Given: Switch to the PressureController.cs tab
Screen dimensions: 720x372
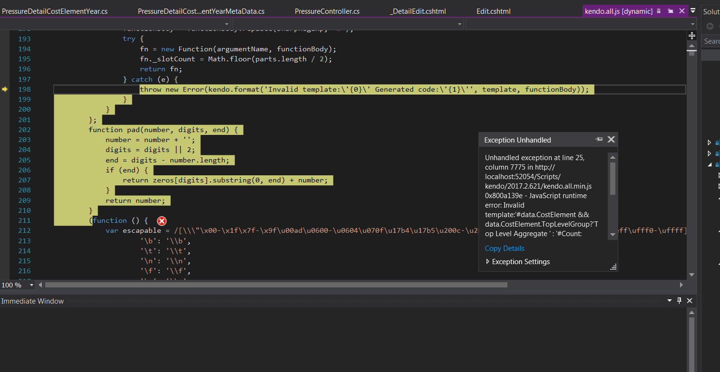Looking at the screenshot, I should (327, 11).
